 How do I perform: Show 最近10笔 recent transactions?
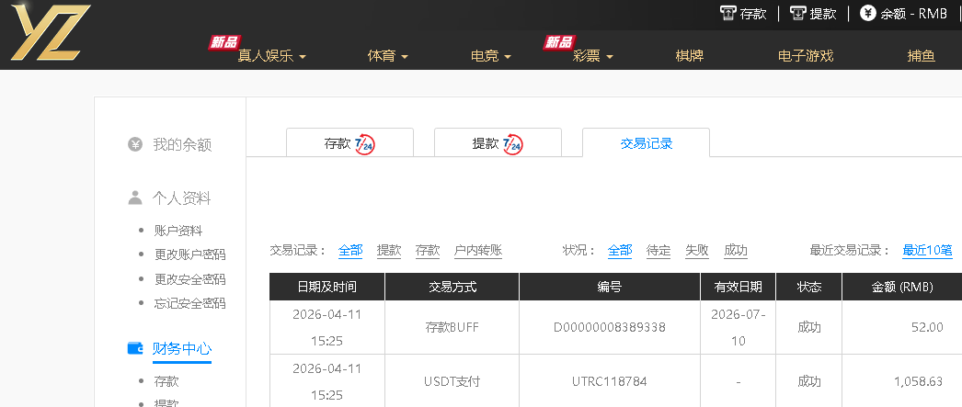click(x=926, y=250)
